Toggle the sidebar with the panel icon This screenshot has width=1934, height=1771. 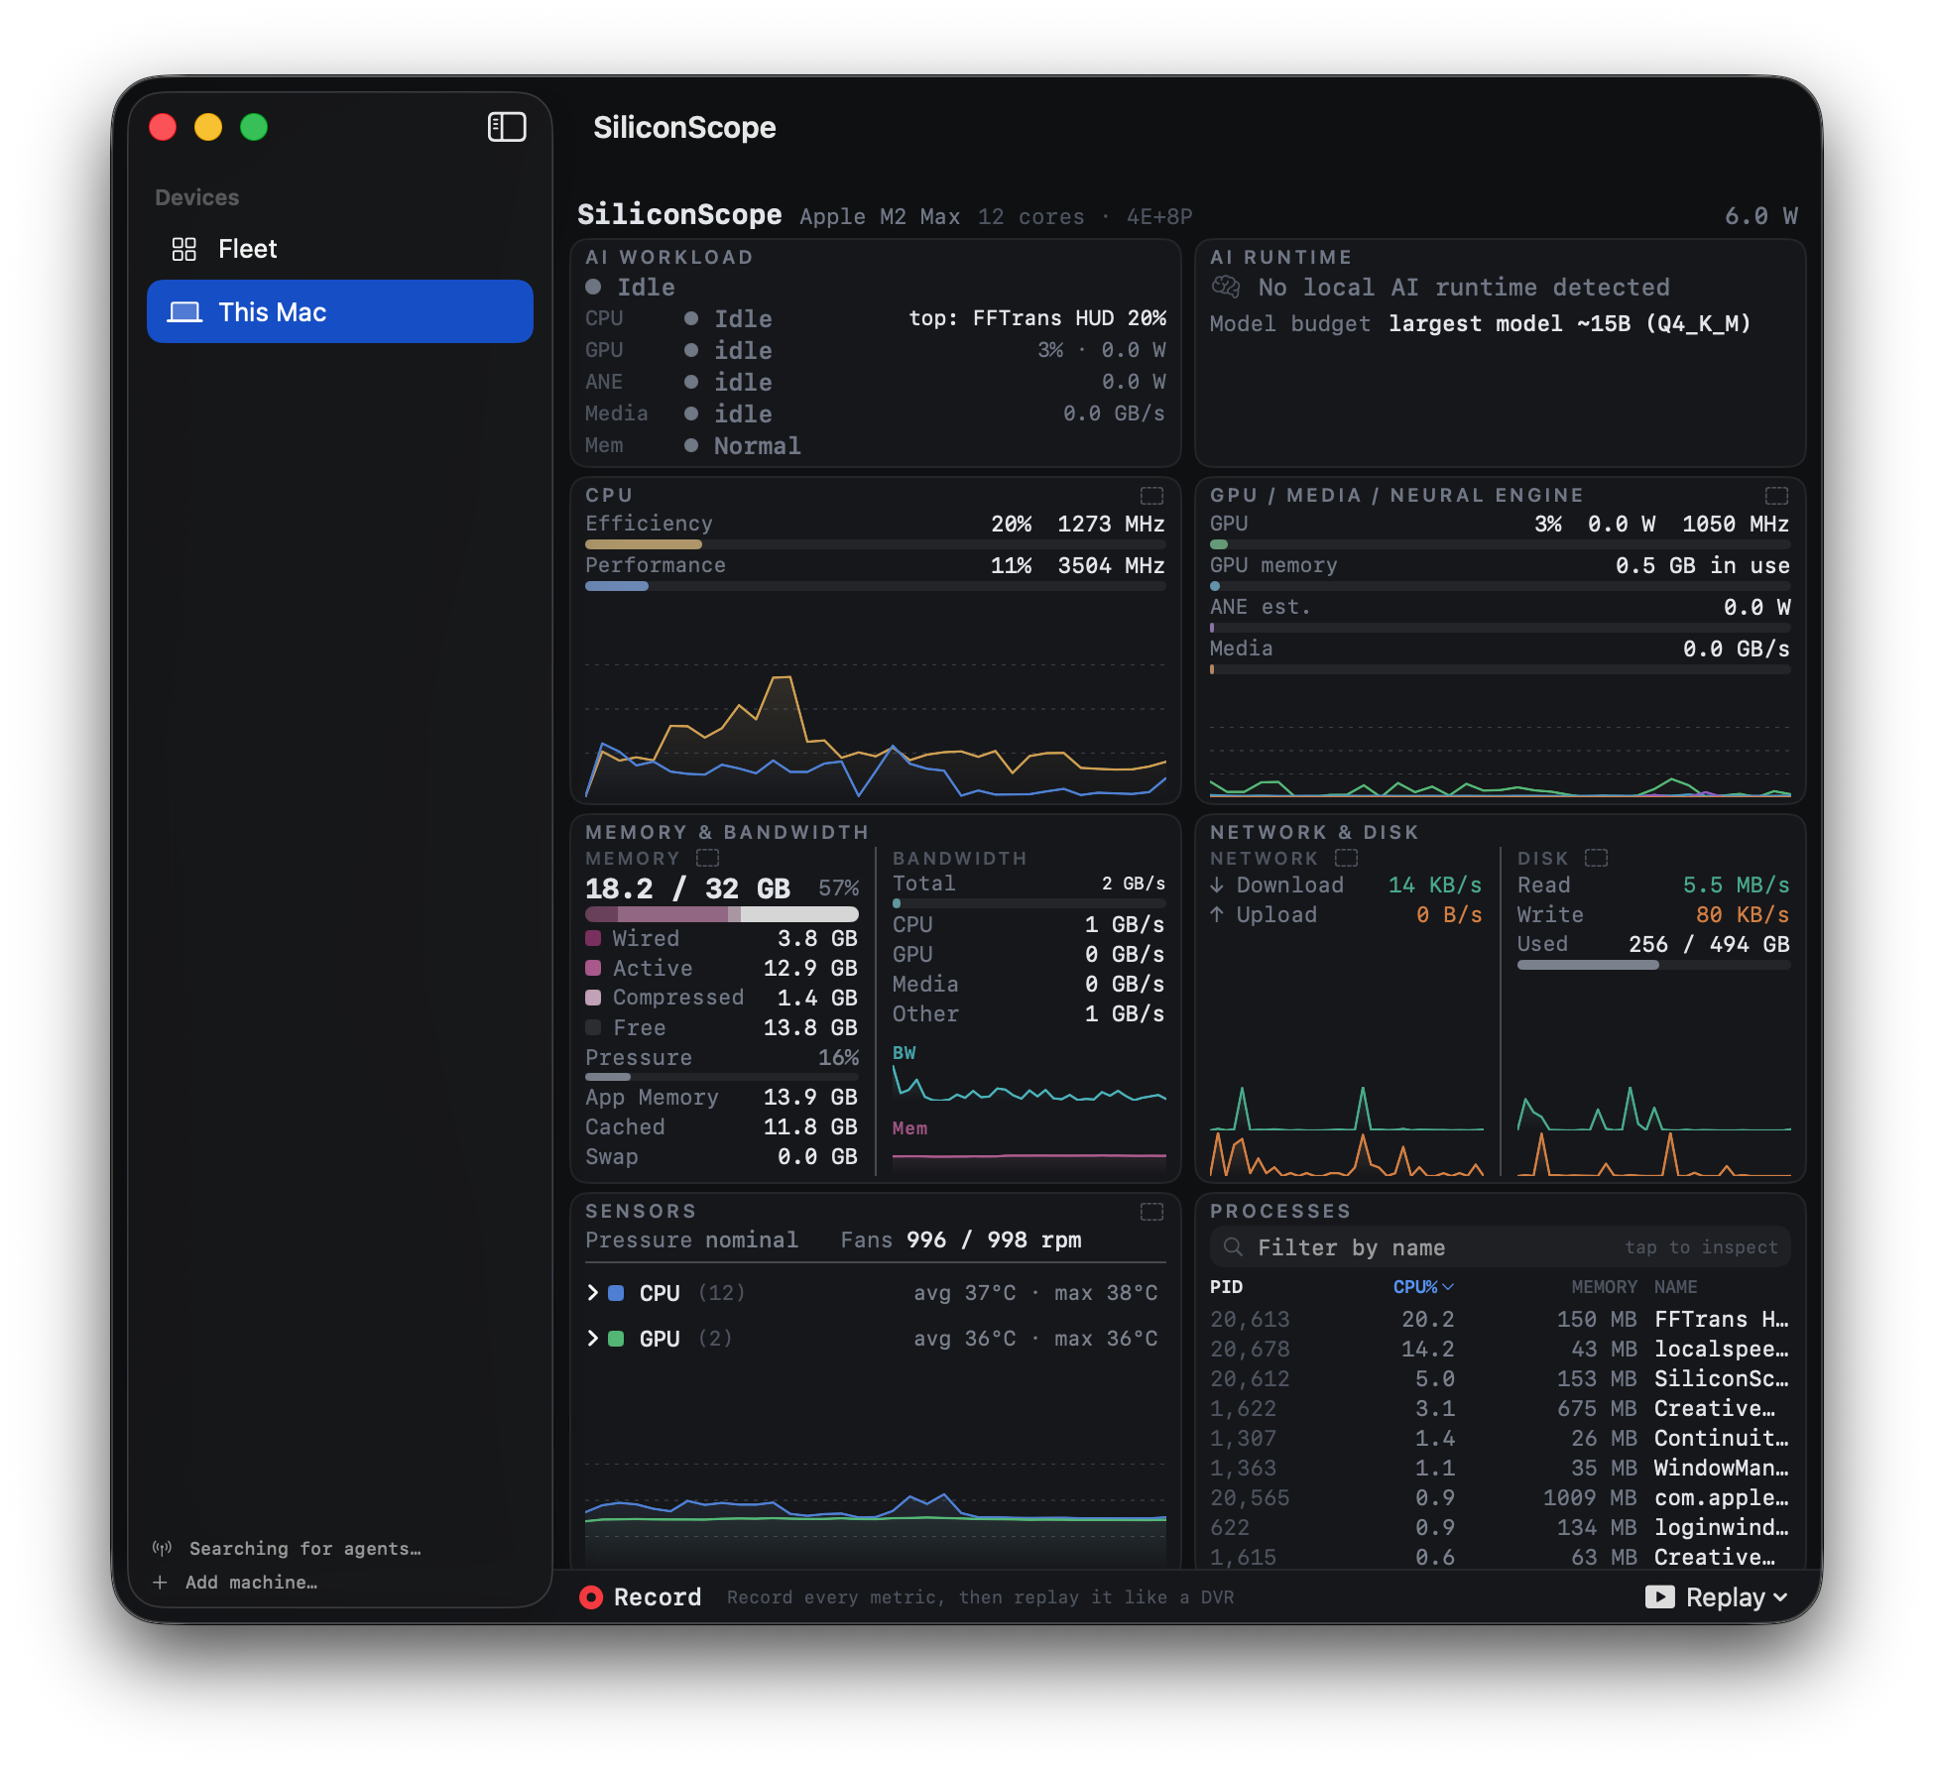pos(507,127)
